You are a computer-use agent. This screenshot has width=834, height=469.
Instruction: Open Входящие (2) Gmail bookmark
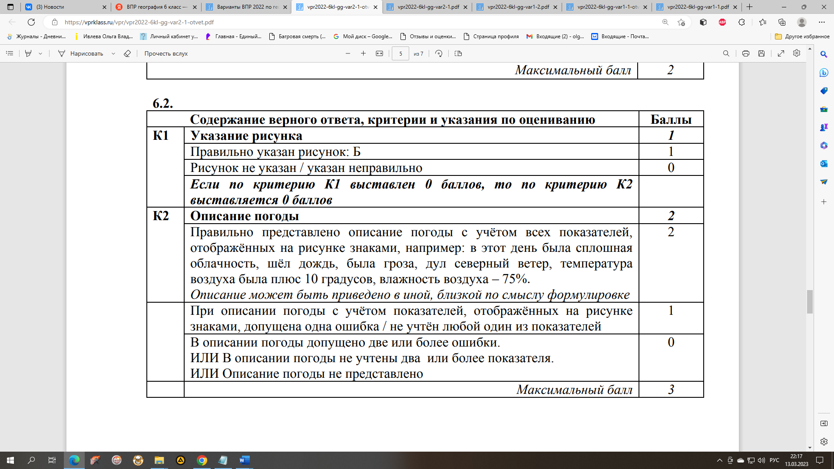pyautogui.click(x=556, y=36)
